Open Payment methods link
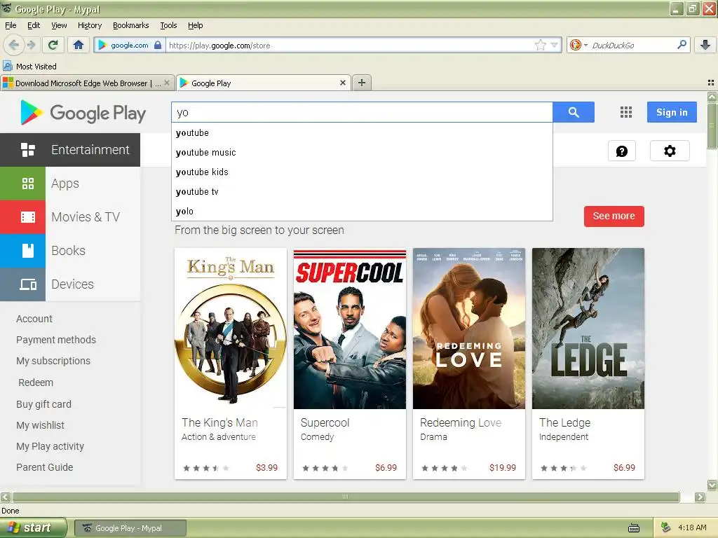Image resolution: width=718 pixels, height=538 pixels. (56, 340)
